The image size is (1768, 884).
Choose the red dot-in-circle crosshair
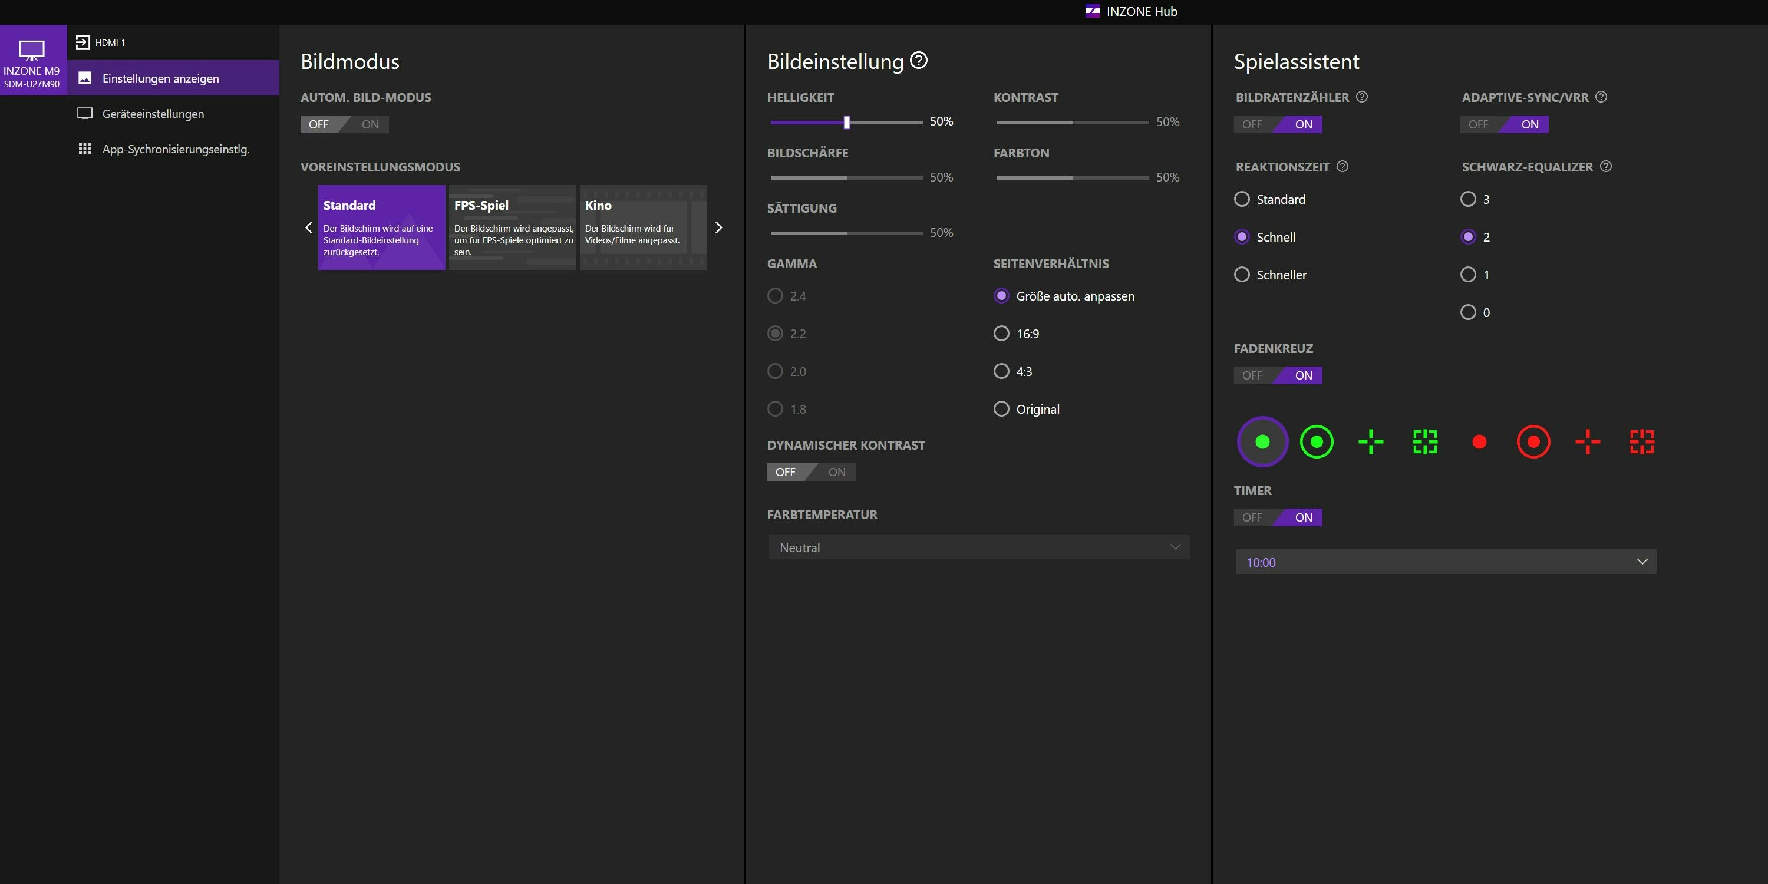(x=1533, y=442)
